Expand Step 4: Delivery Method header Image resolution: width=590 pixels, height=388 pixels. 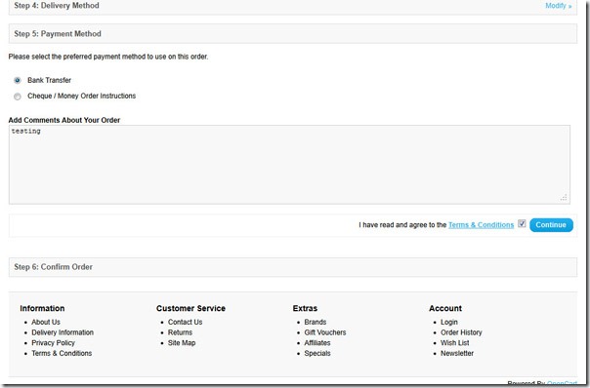click(x=293, y=7)
